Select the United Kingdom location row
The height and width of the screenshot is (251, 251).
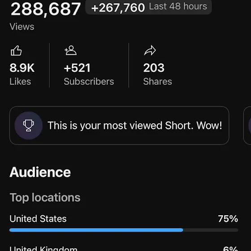124,248
